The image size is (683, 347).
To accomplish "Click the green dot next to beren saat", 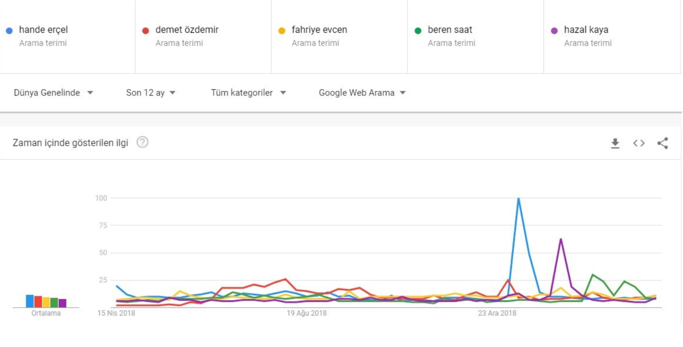I will 418,31.
